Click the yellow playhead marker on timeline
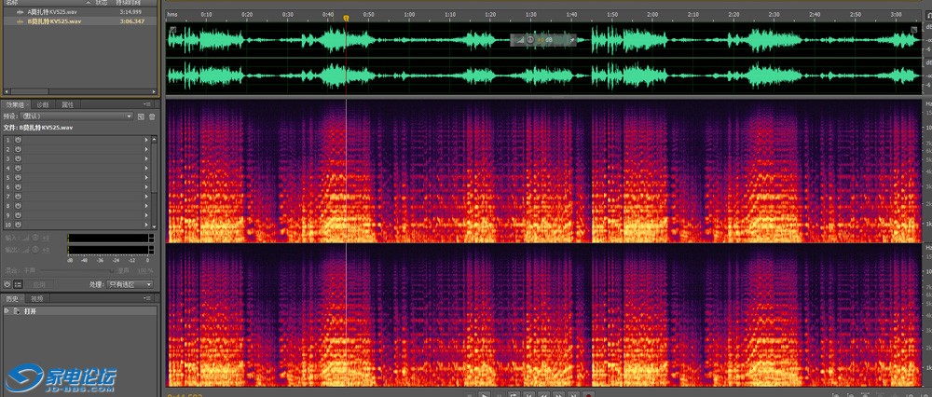This screenshot has height=397, width=932. (x=346, y=17)
